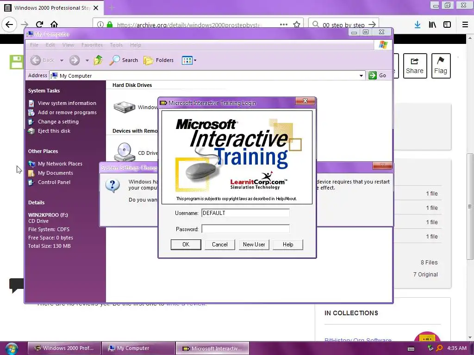This screenshot has width=474, height=355.
Task: Click the Windows Start orb
Action: pos(11,349)
